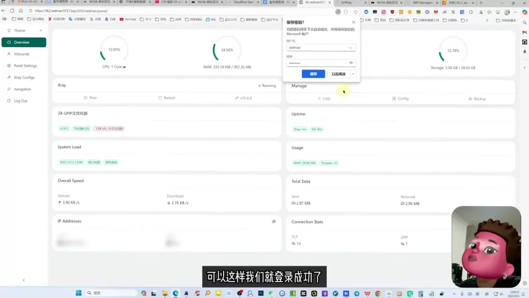This screenshot has width=529, height=298.
Task: Click the browser refresh icon
Action: pos(12,11)
